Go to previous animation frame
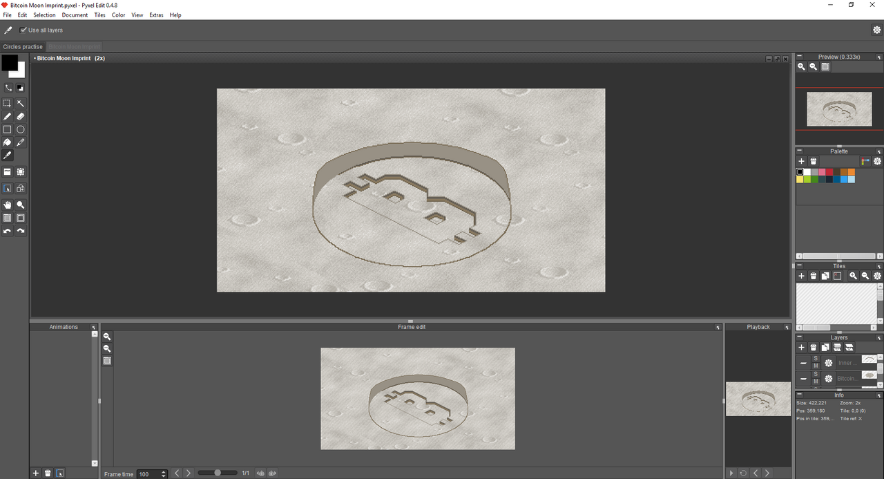884x479 pixels. (177, 473)
